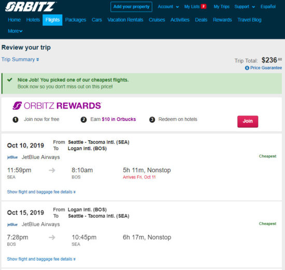The width and height of the screenshot is (285, 270).
Task: Click the Add your property button
Action: (131, 7)
